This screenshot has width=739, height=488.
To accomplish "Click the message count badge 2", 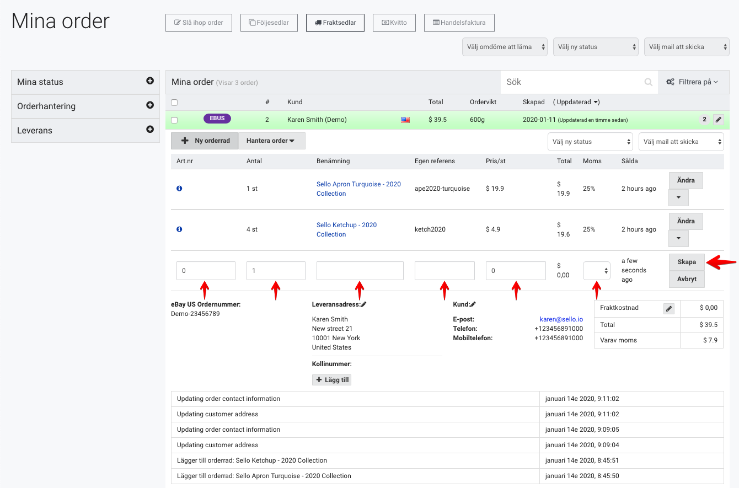I will click(x=704, y=119).
